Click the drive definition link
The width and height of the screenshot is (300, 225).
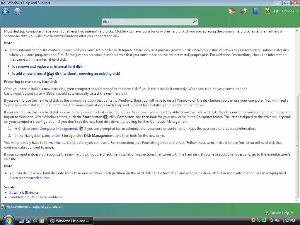coord(221,112)
